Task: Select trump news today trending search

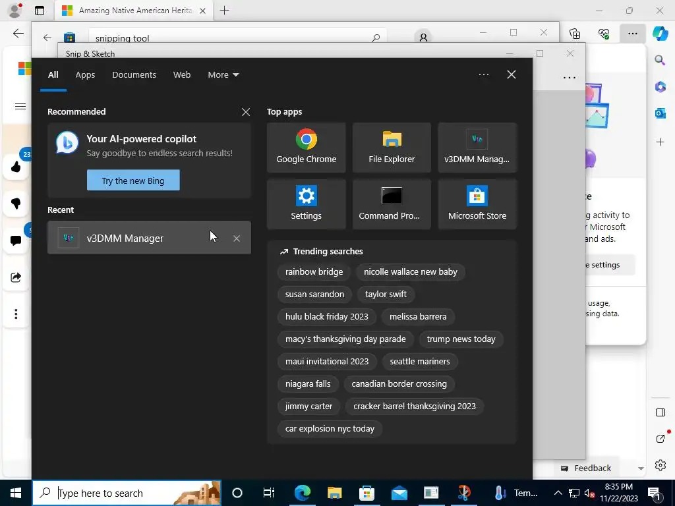Action: click(x=461, y=339)
